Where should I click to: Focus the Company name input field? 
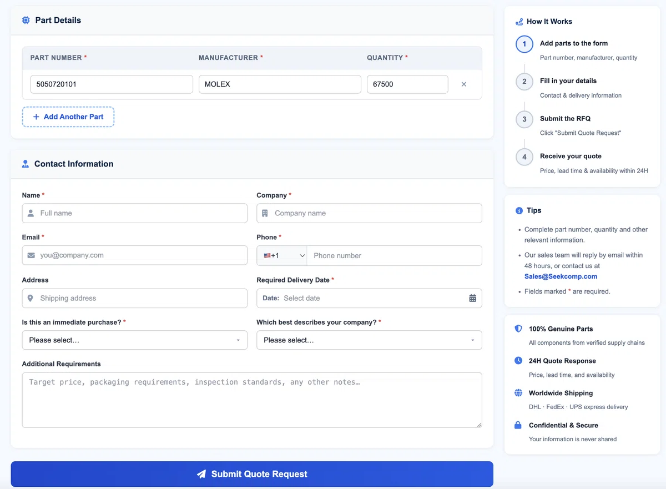pyautogui.click(x=369, y=213)
